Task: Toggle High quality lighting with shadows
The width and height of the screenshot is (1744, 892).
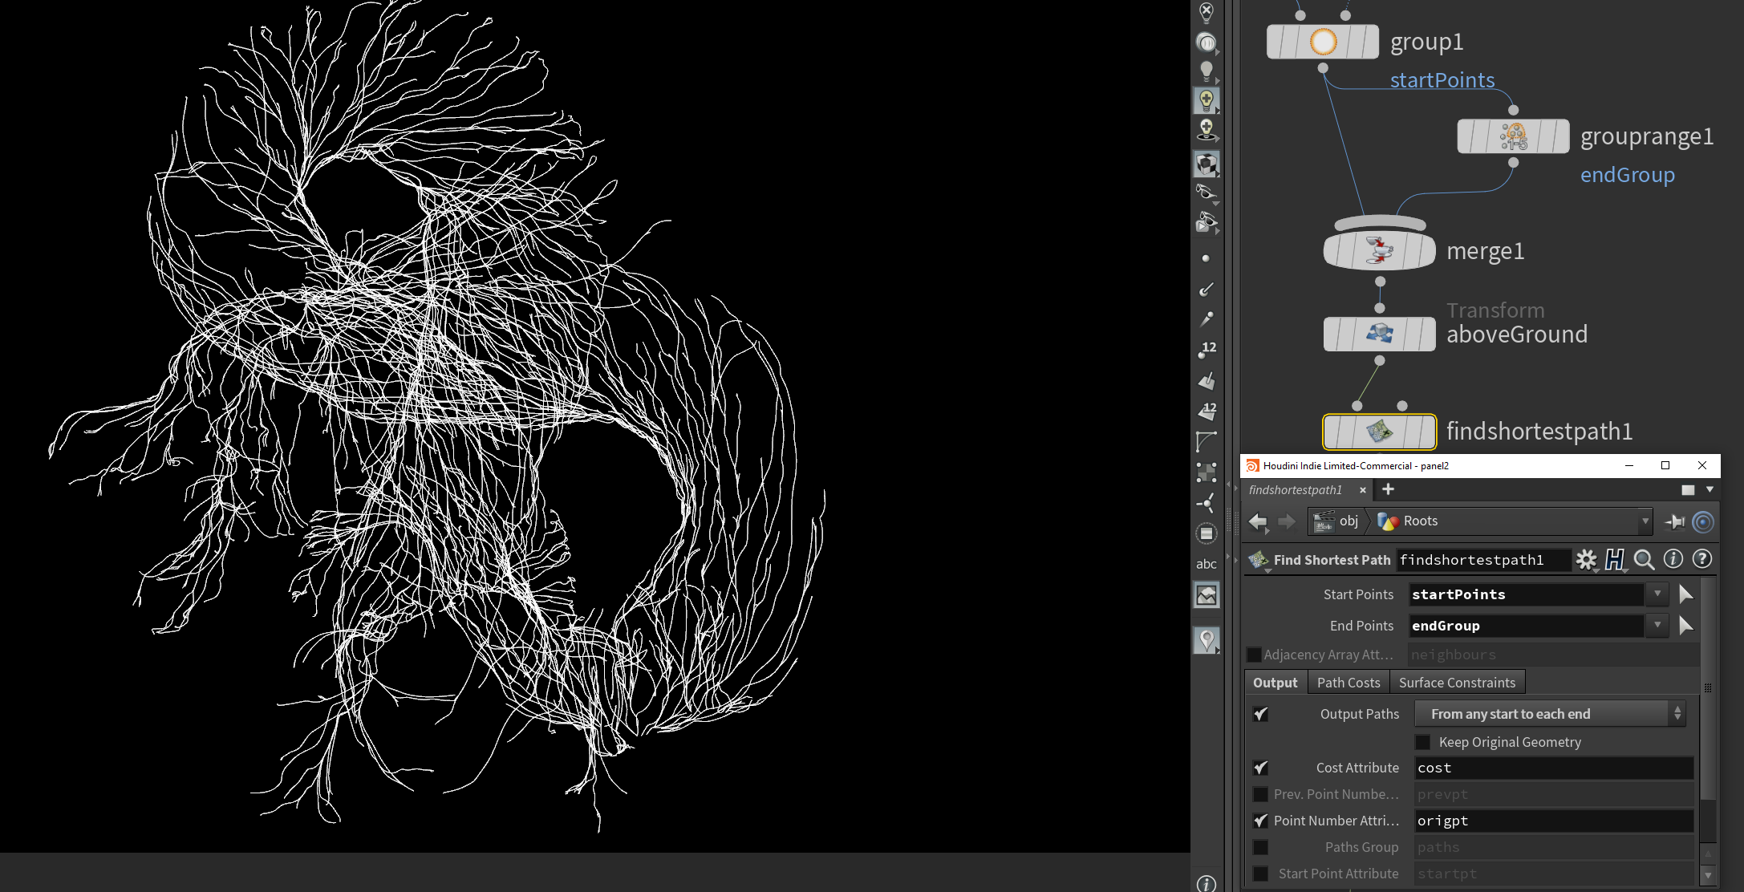Action: (x=1207, y=129)
